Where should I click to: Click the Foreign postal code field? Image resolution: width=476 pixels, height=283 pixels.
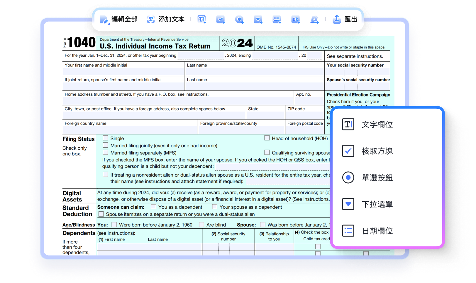305,130
